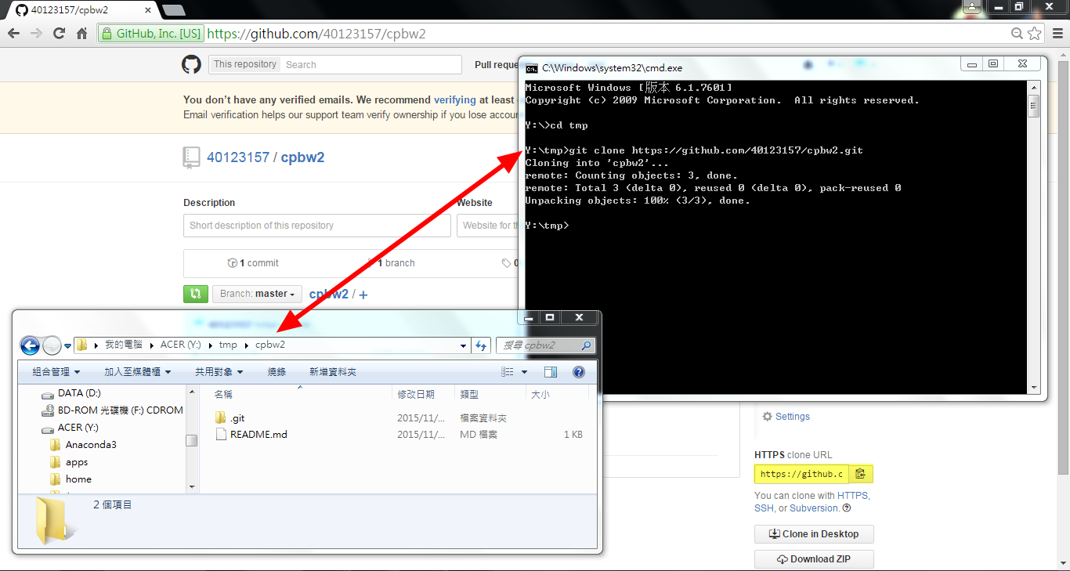Click the Short description input field
The width and height of the screenshot is (1070, 571).
pos(316,226)
